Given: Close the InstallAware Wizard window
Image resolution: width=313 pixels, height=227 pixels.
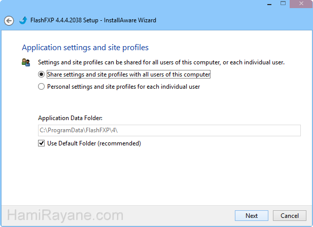Looking at the screenshot, I should 301,4.
